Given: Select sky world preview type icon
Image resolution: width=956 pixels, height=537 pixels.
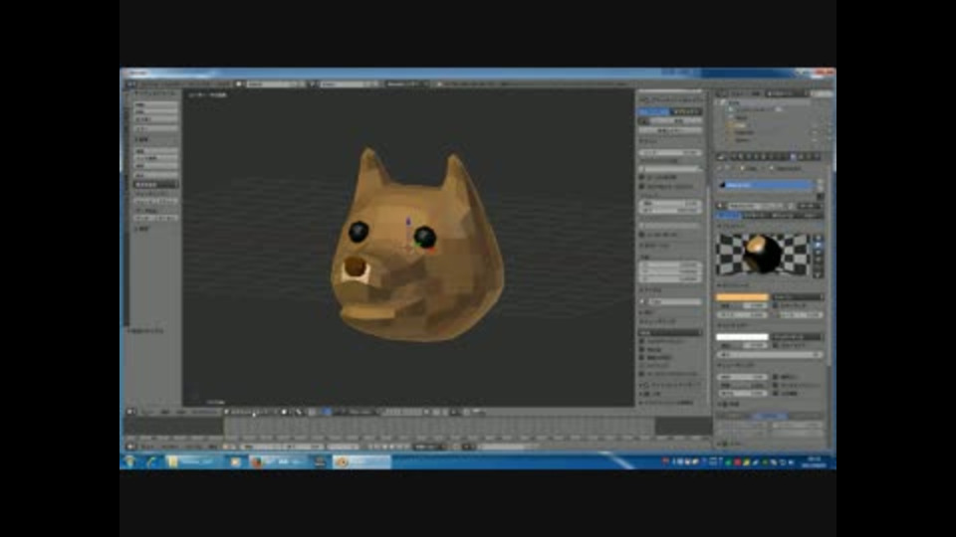Looking at the screenshot, I should pos(819,274).
